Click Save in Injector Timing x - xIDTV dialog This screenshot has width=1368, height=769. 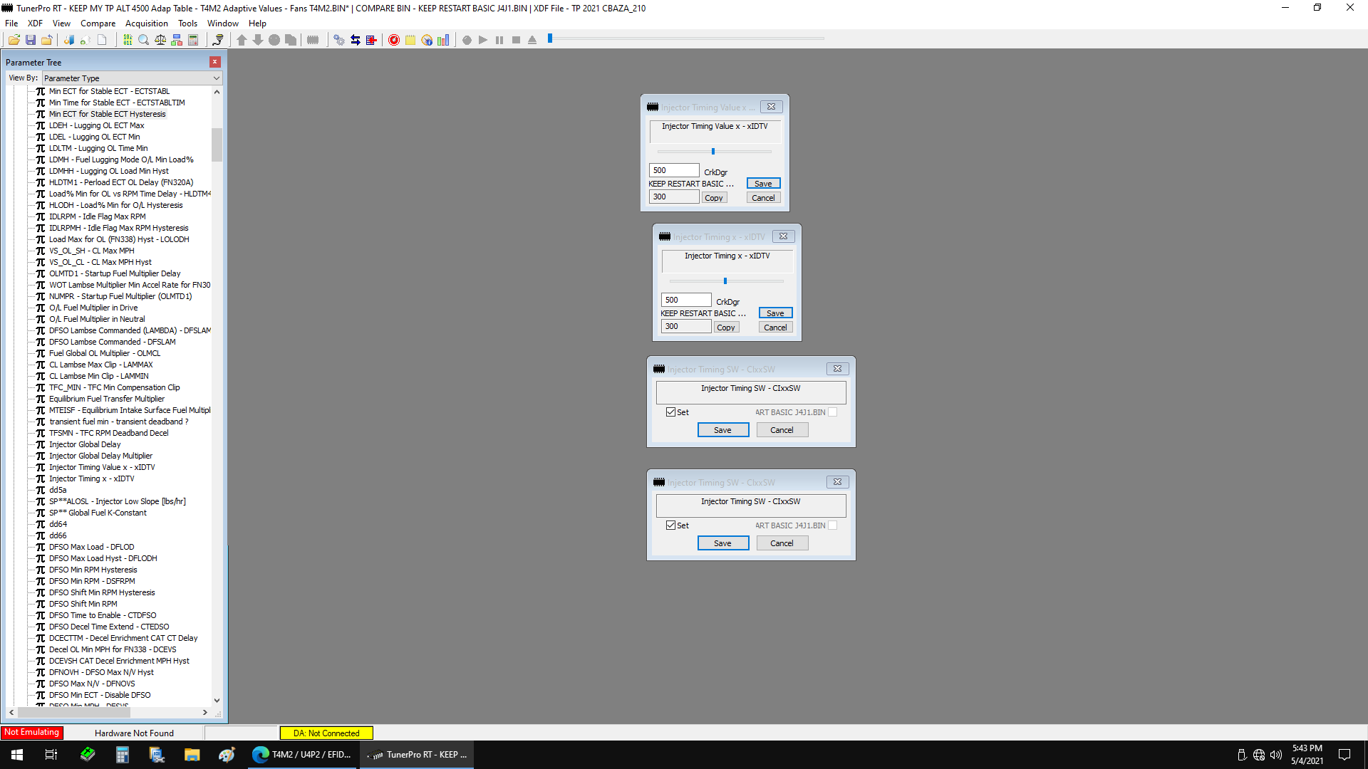tap(775, 313)
